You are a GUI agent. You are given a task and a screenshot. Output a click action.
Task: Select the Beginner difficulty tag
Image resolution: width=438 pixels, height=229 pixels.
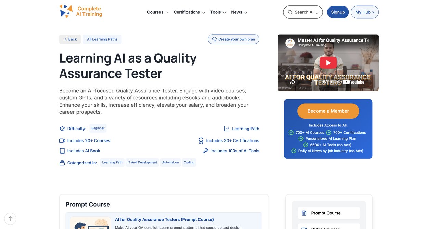[x=98, y=128]
